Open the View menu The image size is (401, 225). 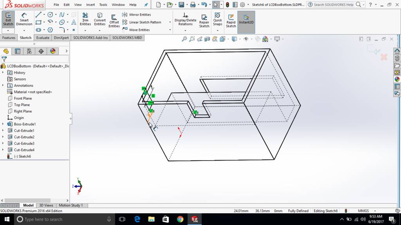[78, 5]
